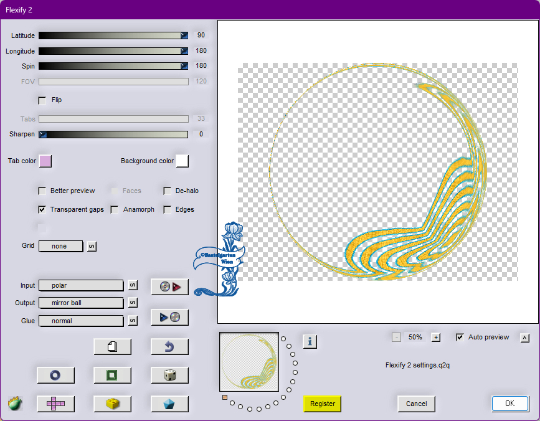The height and width of the screenshot is (421, 540).
Task: Click the zoom in plus button
Action: pos(436,338)
